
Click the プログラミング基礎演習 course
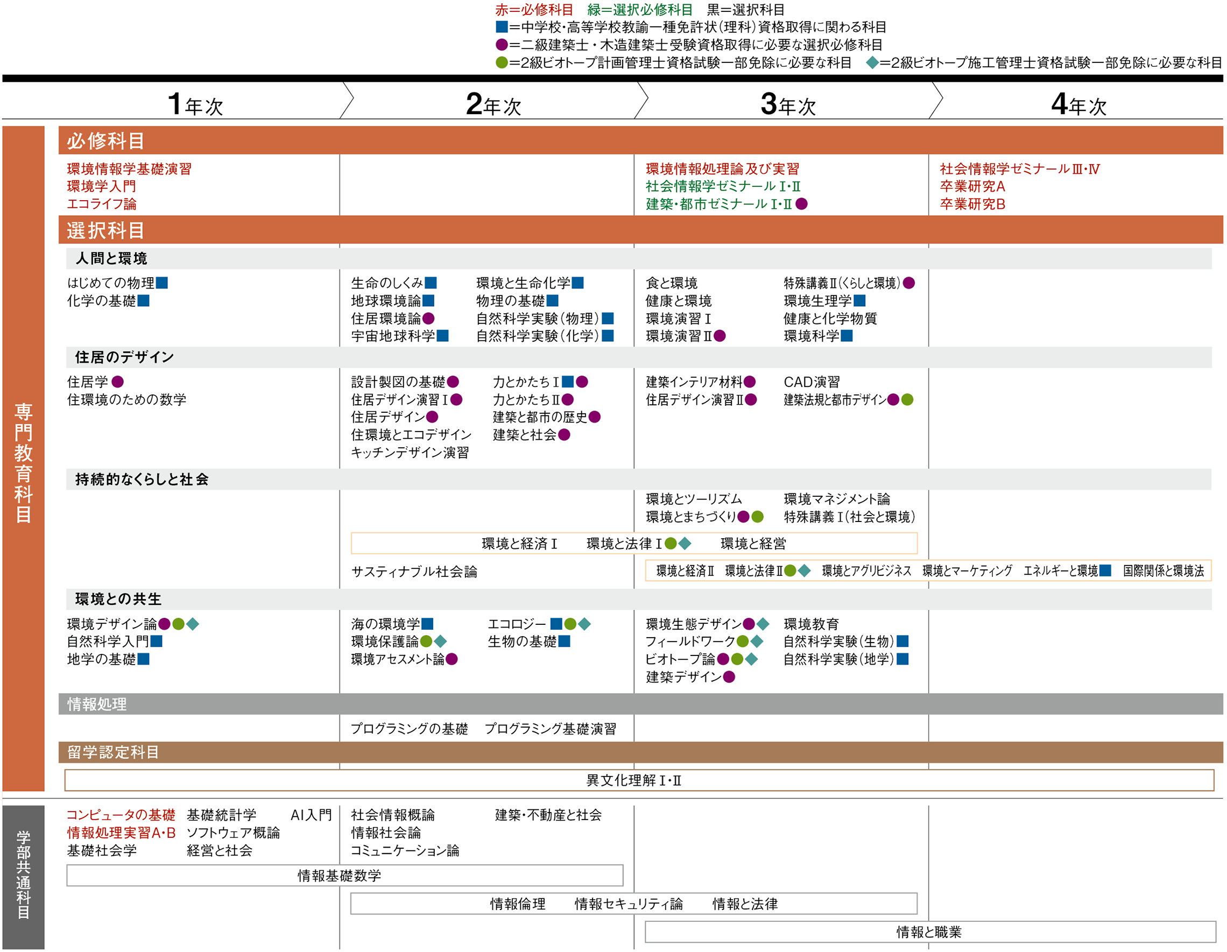pyautogui.click(x=551, y=729)
